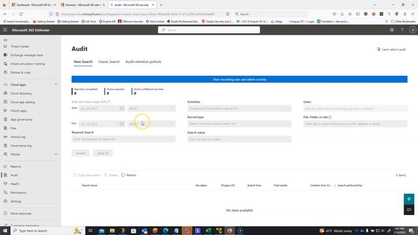Open OAuth apps

click(x=19, y=111)
